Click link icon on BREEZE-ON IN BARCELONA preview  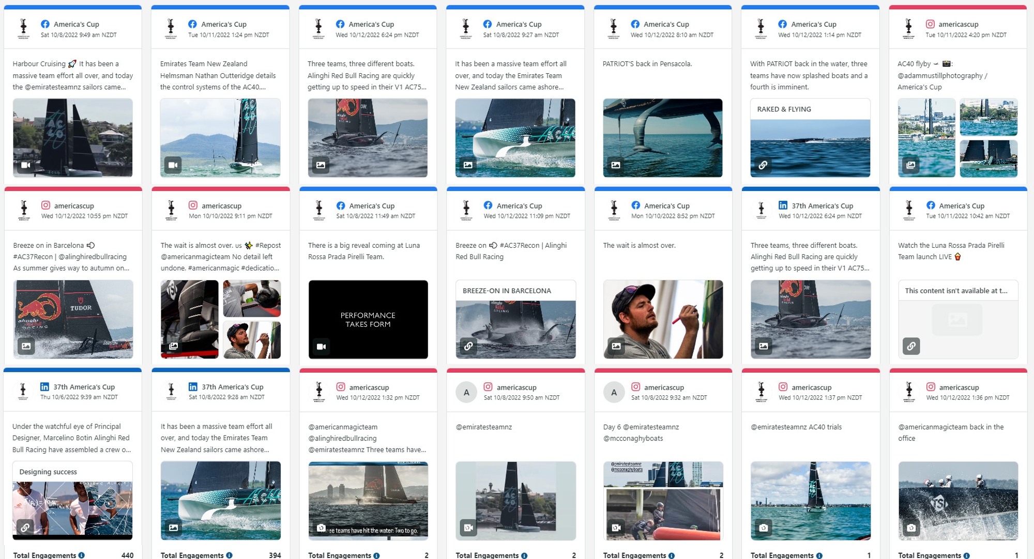(x=468, y=346)
